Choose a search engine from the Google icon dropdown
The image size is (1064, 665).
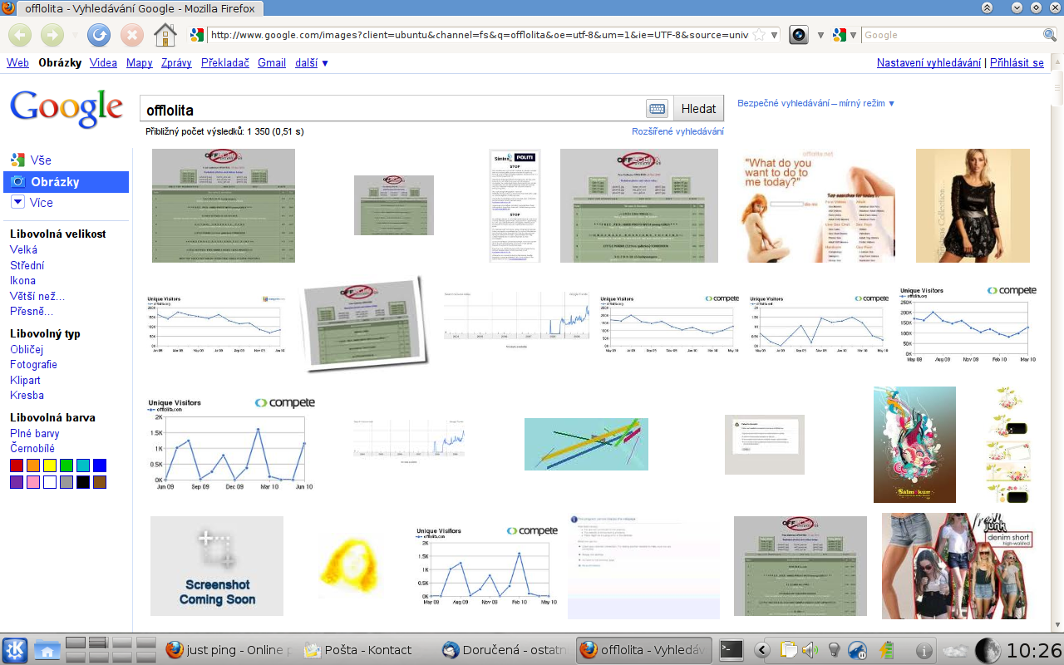[x=845, y=35]
